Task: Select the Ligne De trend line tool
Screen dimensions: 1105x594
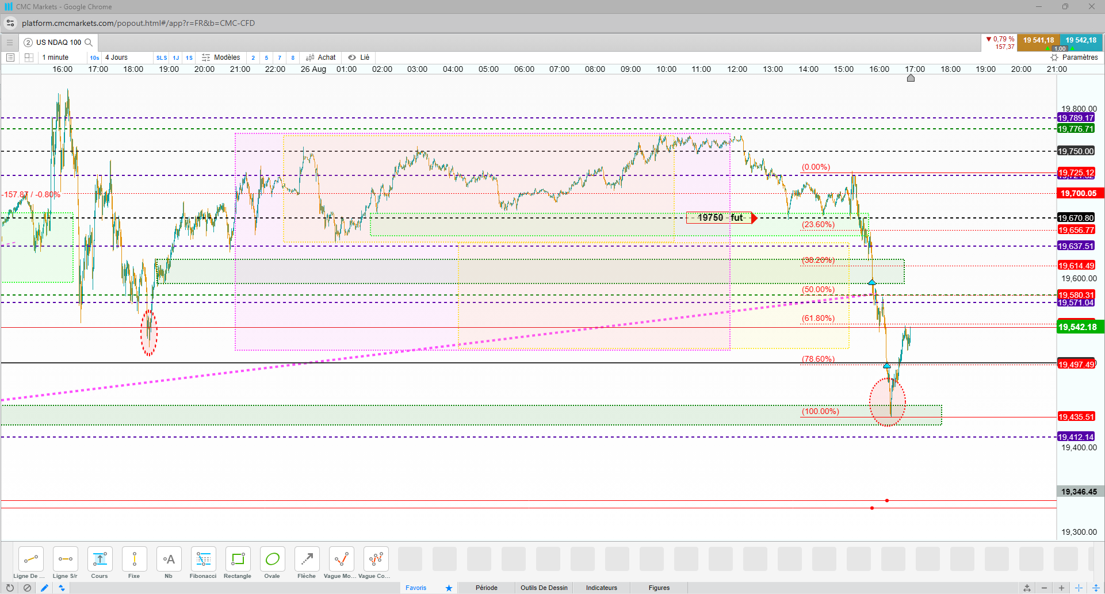Action: 30,559
